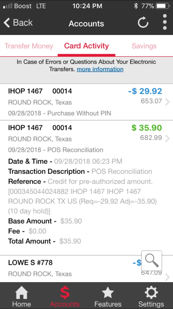The width and height of the screenshot is (173, 309).
Task: Tap the refresh icon in header
Action: 143,22
